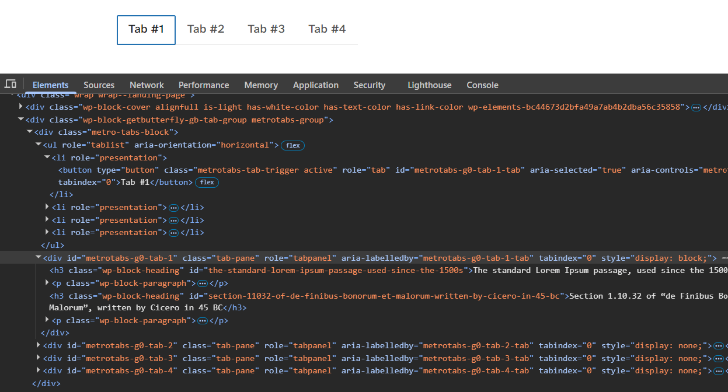Click ellipsis badge in the last li presentation row
The height and width of the screenshot is (392, 728).
(x=173, y=233)
